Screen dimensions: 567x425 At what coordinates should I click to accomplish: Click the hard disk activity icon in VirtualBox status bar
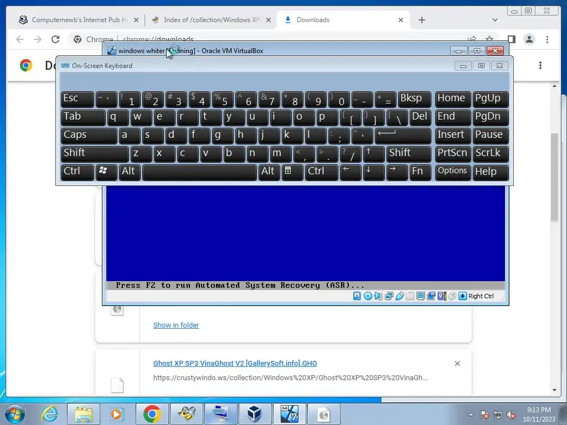[x=357, y=296]
